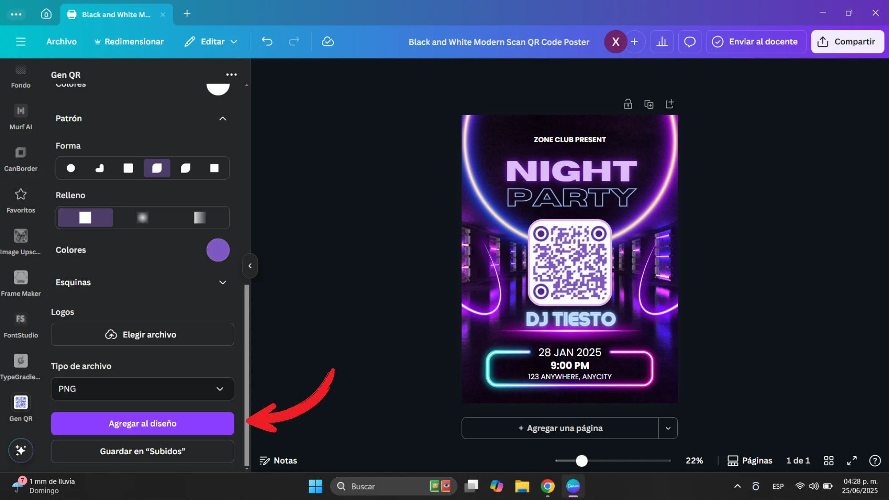Image resolution: width=889 pixels, height=500 pixels.
Task: Open grid view of pages
Action: click(829, 460)
